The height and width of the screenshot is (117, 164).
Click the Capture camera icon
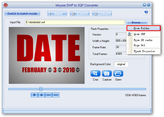coord(107,74)
